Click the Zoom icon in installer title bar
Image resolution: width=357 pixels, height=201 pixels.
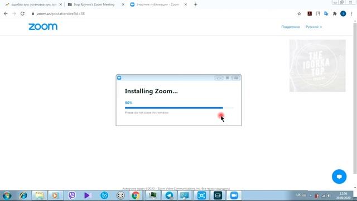click(x=119, y=78)
